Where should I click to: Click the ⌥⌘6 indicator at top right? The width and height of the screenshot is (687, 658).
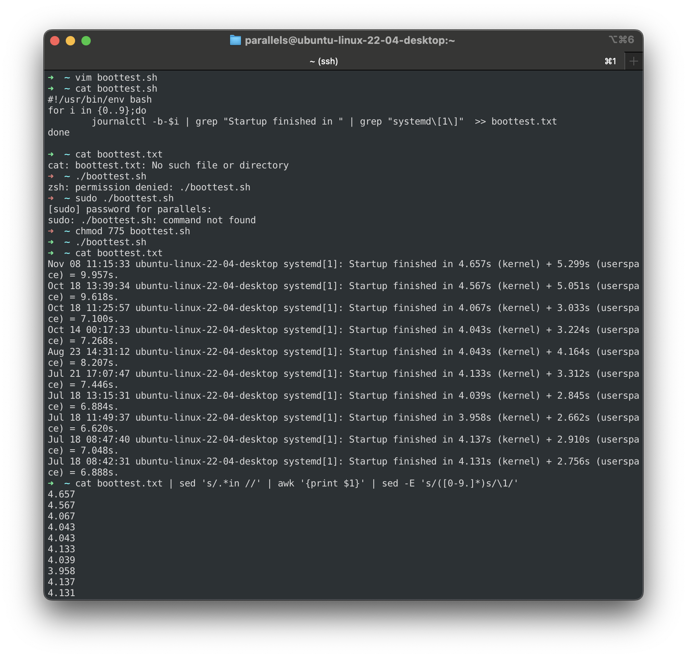coord(621,40)
